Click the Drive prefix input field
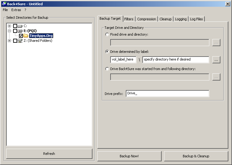The width and height of the screenshot is (232, 165). click(x=167, y=93)
